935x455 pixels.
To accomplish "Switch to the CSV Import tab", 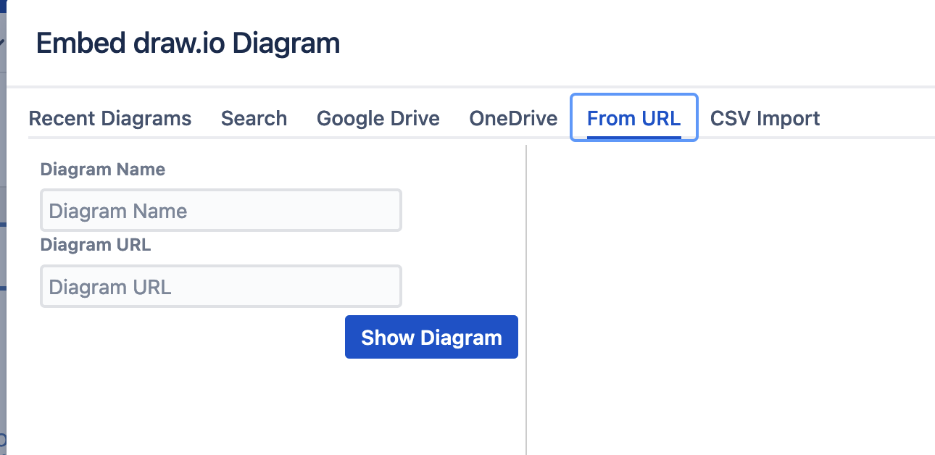I will [x=764, y=118].
